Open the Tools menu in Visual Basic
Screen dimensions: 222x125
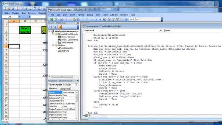(x=105, y=15)
